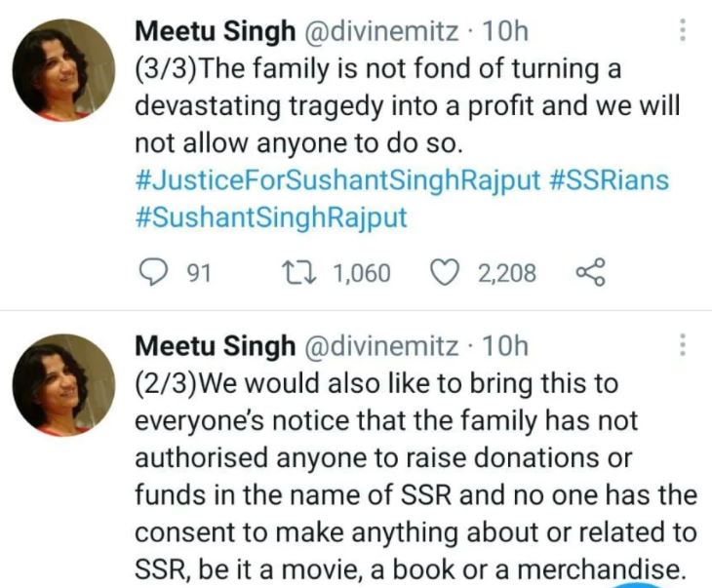
Task: Open more options for the (3/3) tweet
Action: 682,30
